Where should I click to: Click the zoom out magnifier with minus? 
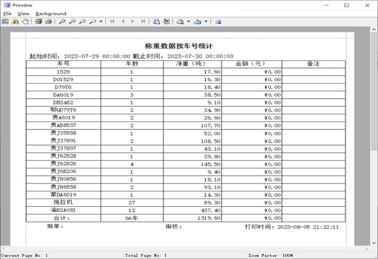pyautogui.click(x=82, y=21)
